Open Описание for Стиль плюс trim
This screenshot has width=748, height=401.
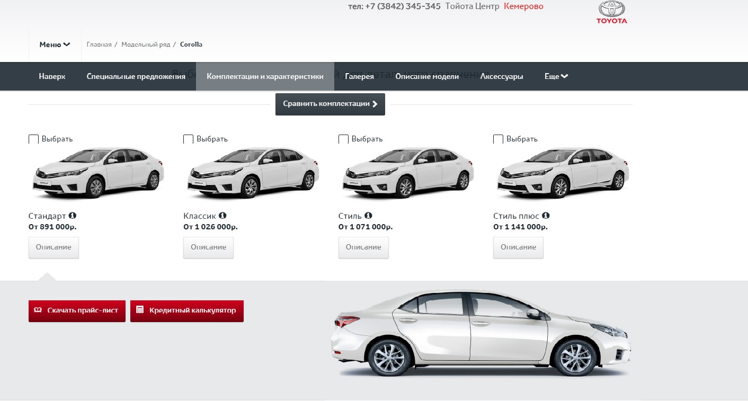pyautogui.click(x=518, y=247)
